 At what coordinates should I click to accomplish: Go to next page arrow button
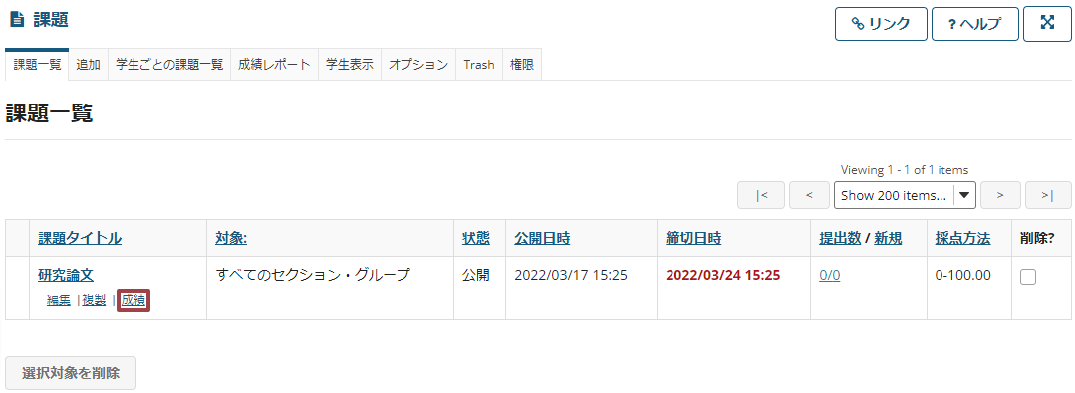pyautogui.click(x=1000, y=195)
